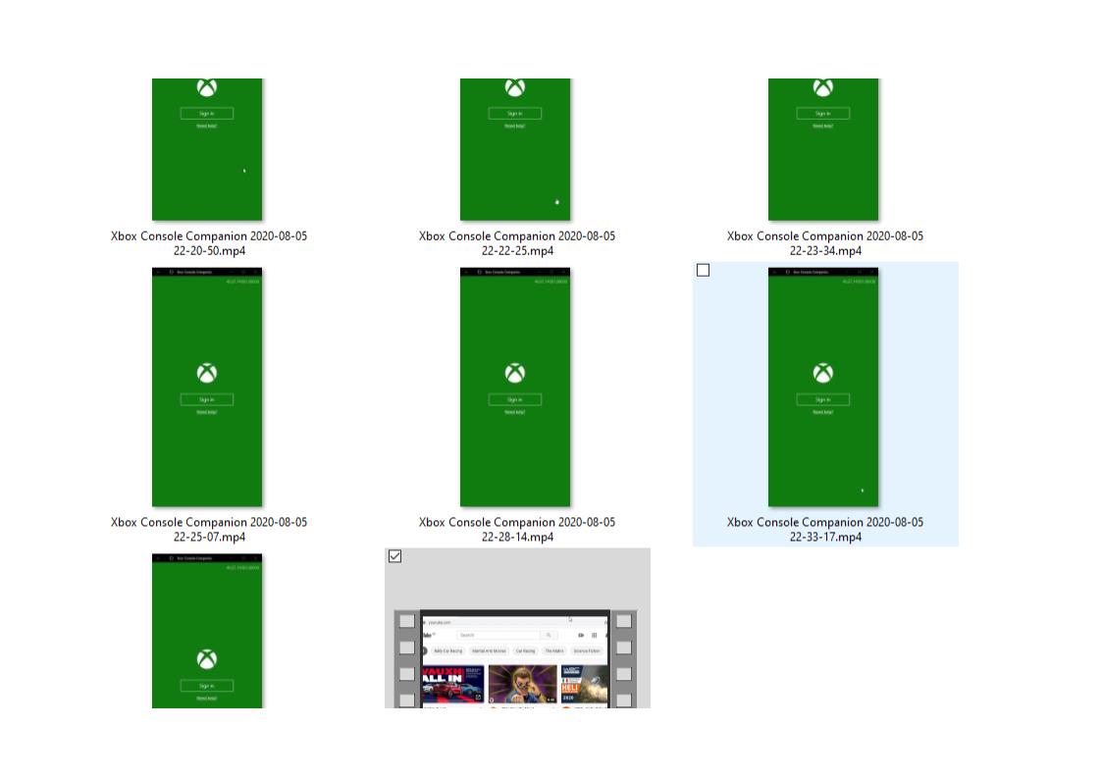This screenshot has width=1101, height=778.
Task: Select video thumbnail for 22-25-07.mp4
Action: 207,387
